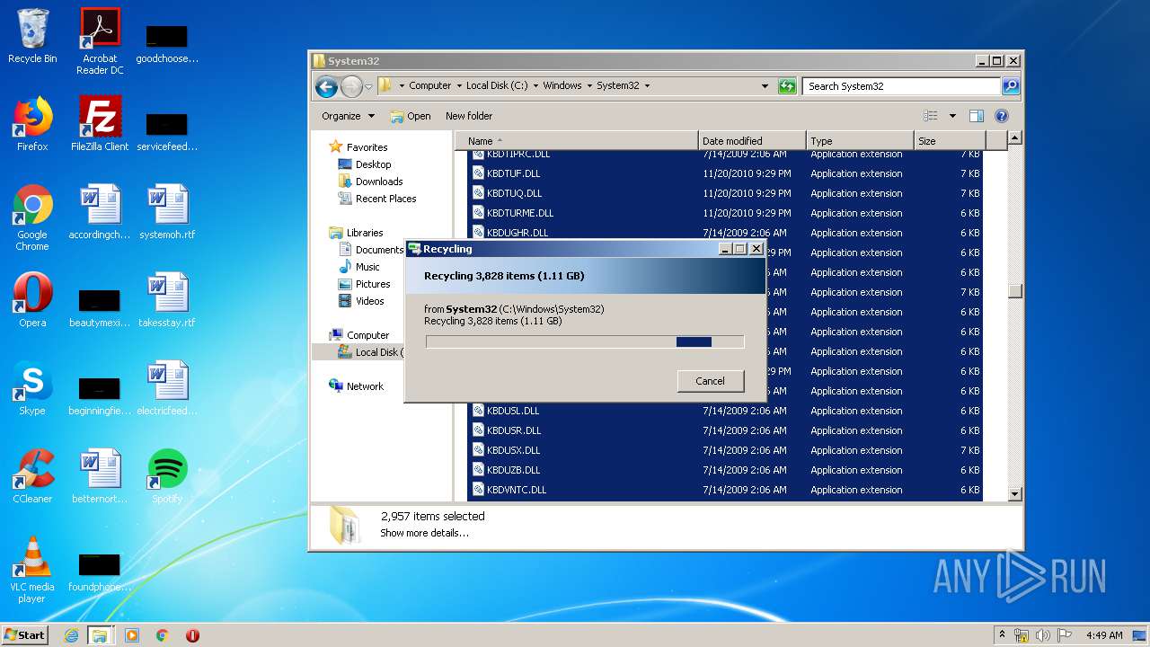Open Pictures library in sidebar

click(x=373, y=284)
